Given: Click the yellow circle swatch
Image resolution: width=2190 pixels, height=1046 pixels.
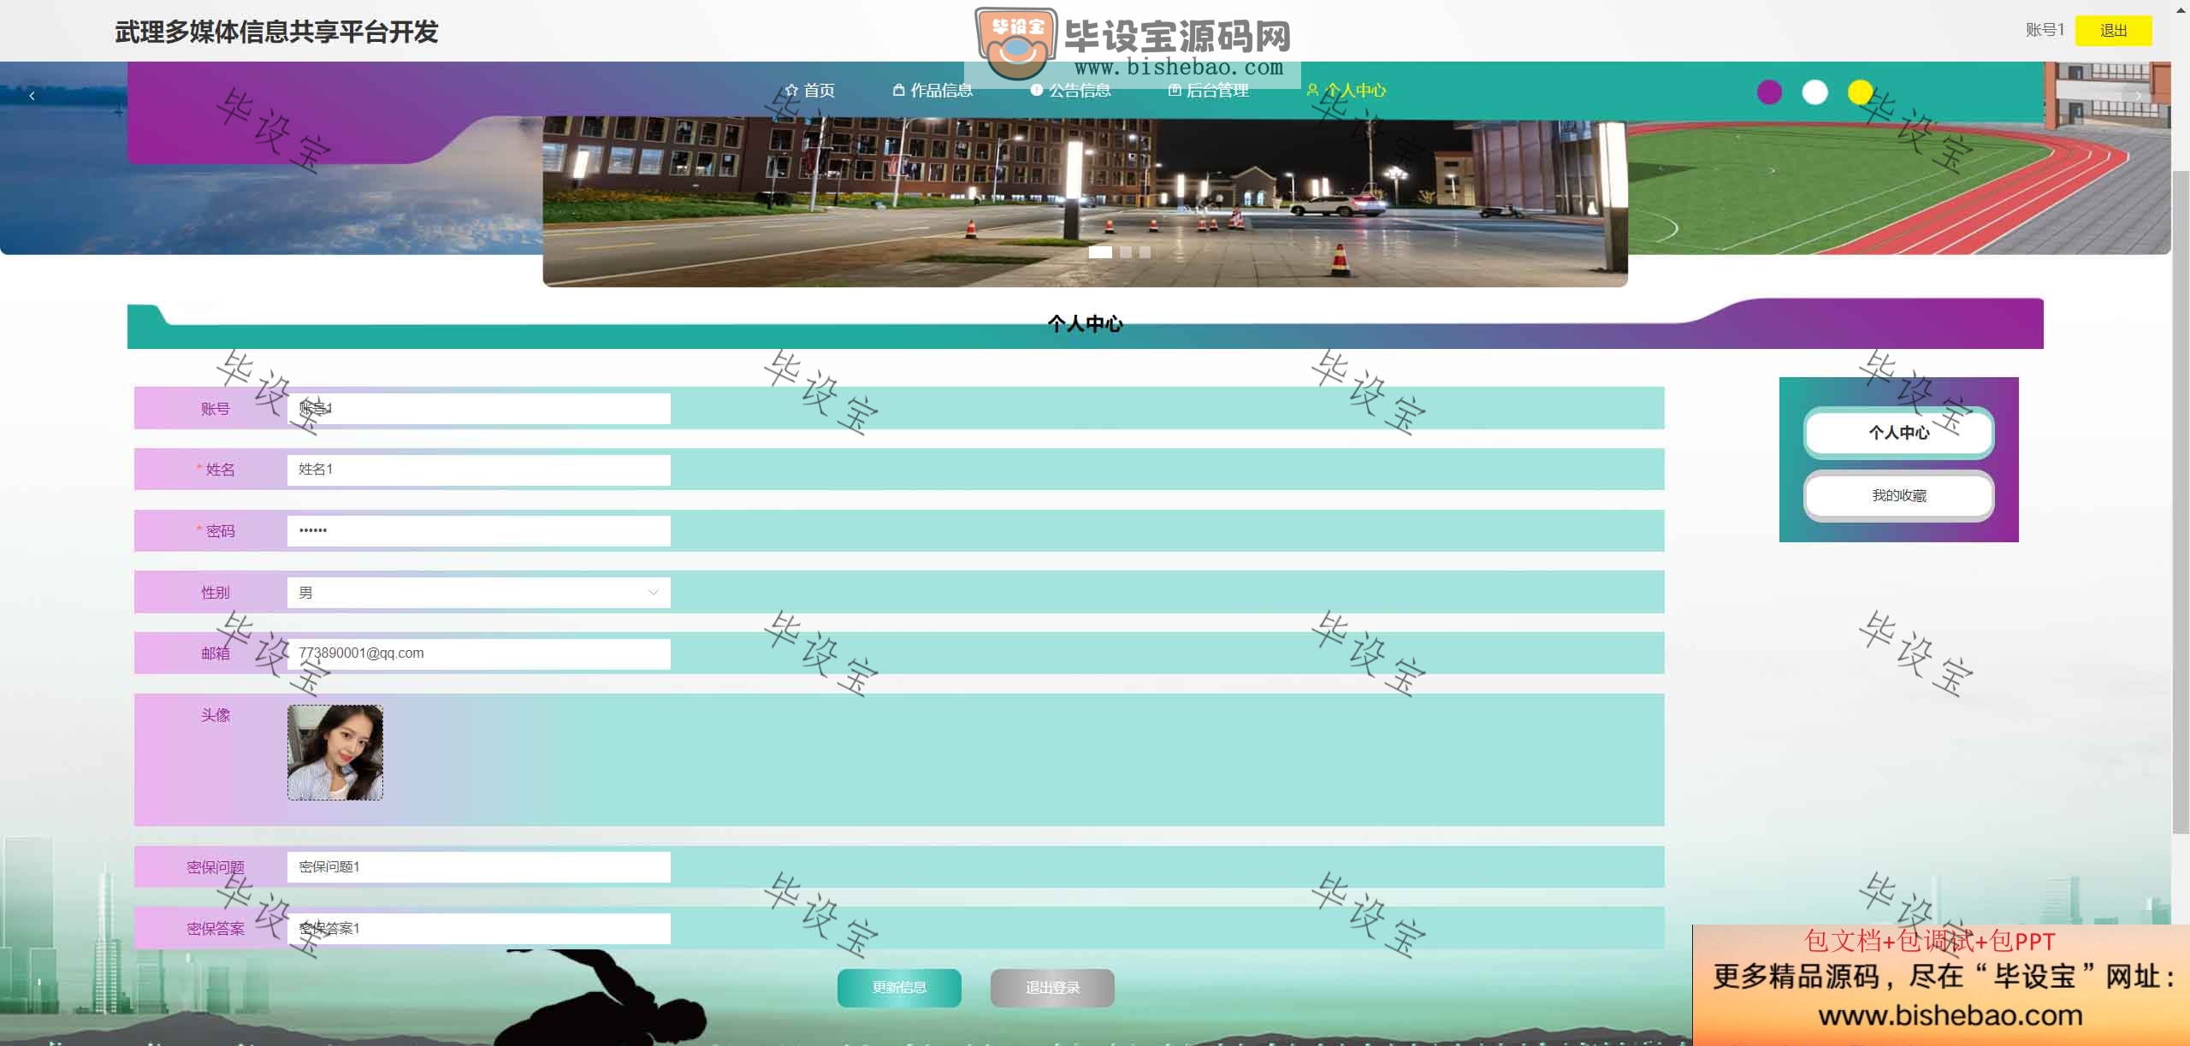Looking at the screenshot, I should (1860, 92).
